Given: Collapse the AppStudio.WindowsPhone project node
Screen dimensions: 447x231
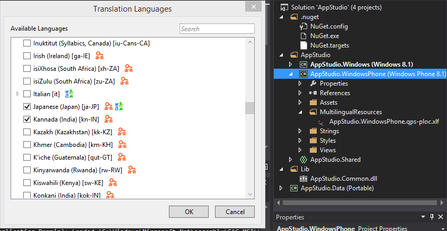Looking at the screenshot, I should point(291,74).
